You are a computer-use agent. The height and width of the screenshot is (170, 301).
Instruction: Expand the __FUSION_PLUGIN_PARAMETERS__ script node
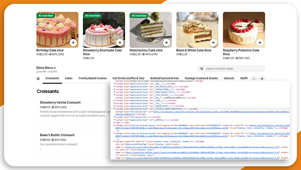tap(115, 109)
